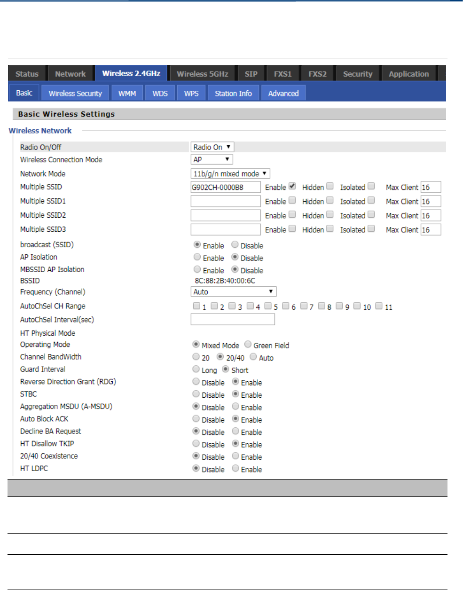Click the Multiple SSID2 name field

226,215
